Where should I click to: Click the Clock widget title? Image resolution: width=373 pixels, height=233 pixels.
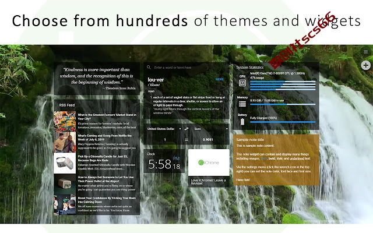click(151, 154)
